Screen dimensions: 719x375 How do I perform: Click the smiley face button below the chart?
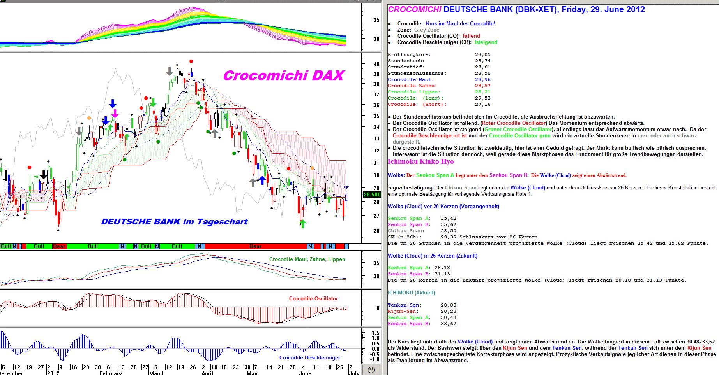pyautogui.click(x=371, y=370)
